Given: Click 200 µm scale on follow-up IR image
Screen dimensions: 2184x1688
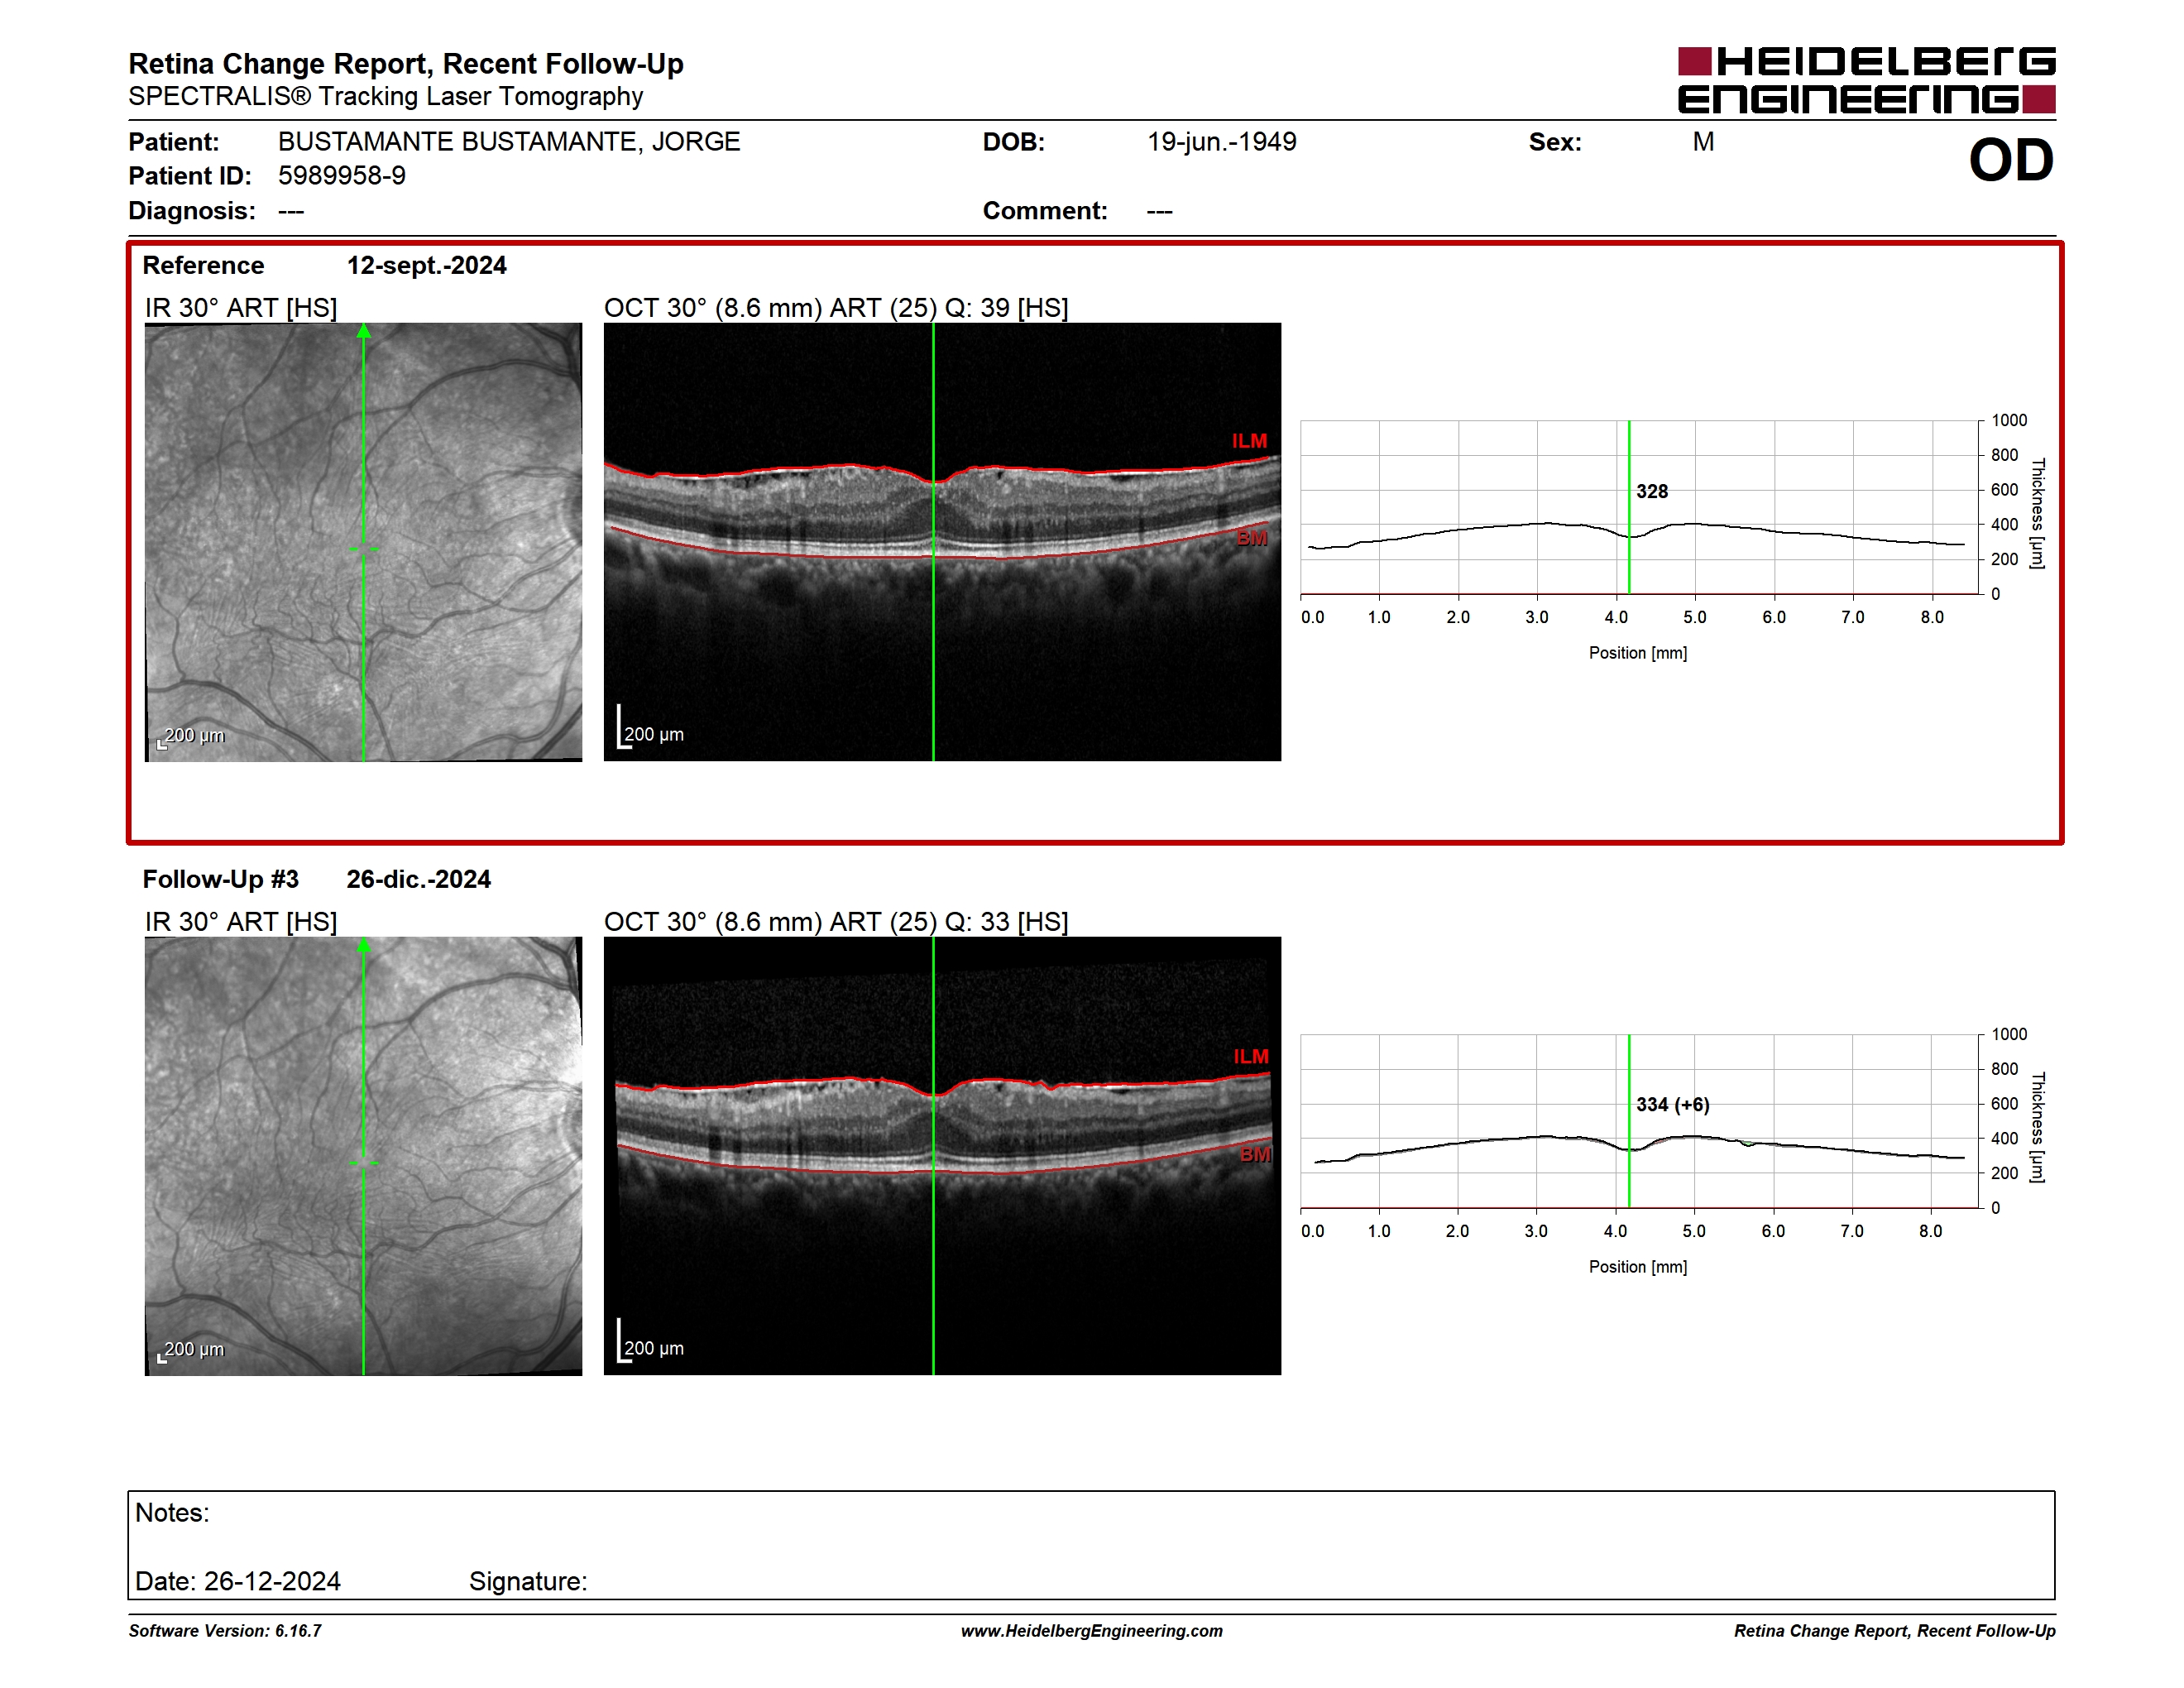Looking at the screenshot, I should 191,1351.
